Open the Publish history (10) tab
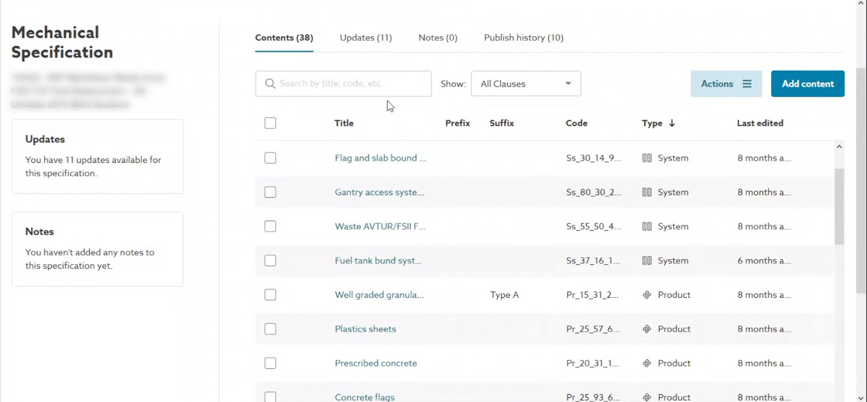867x402 pixels. coord(523,38)
